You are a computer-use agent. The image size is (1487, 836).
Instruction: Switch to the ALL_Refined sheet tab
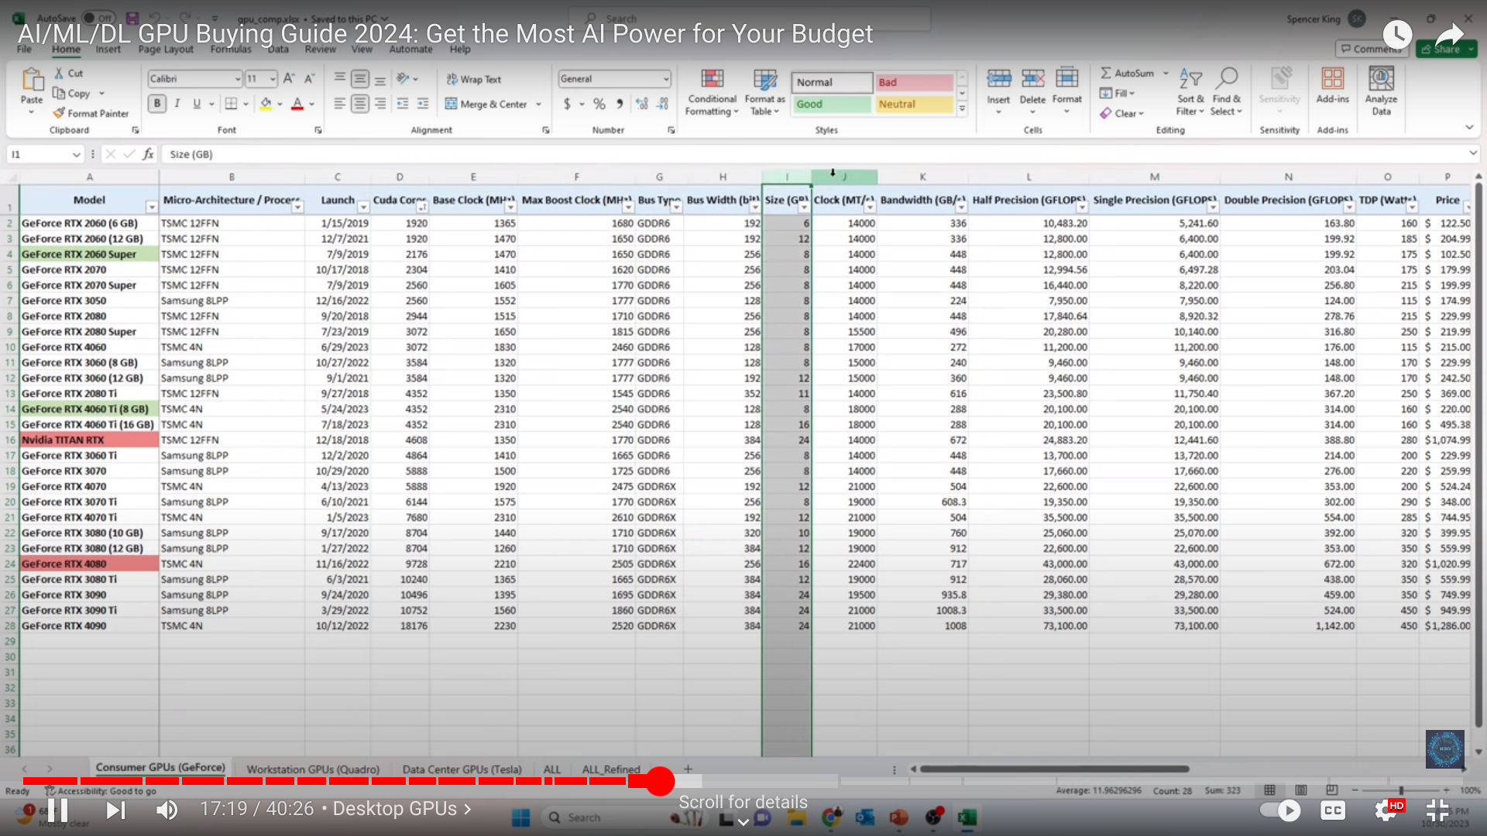(610, 768)
